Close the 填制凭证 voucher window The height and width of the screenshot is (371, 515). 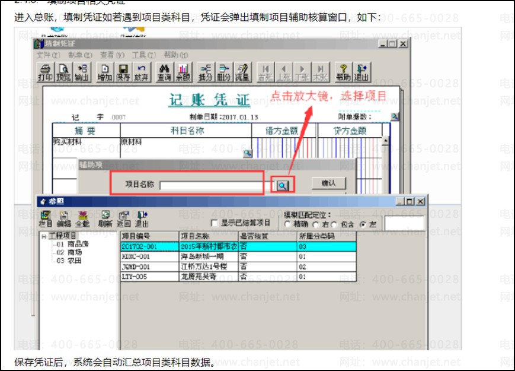404,43
